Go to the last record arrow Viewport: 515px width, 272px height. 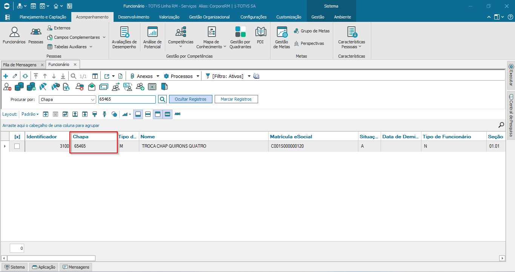63,76
